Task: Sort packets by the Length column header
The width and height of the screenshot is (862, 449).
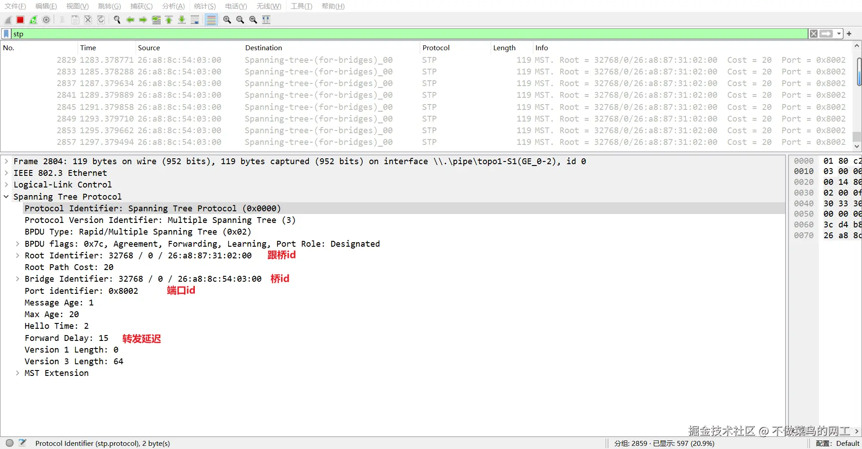Action: [x=512, y=48]
